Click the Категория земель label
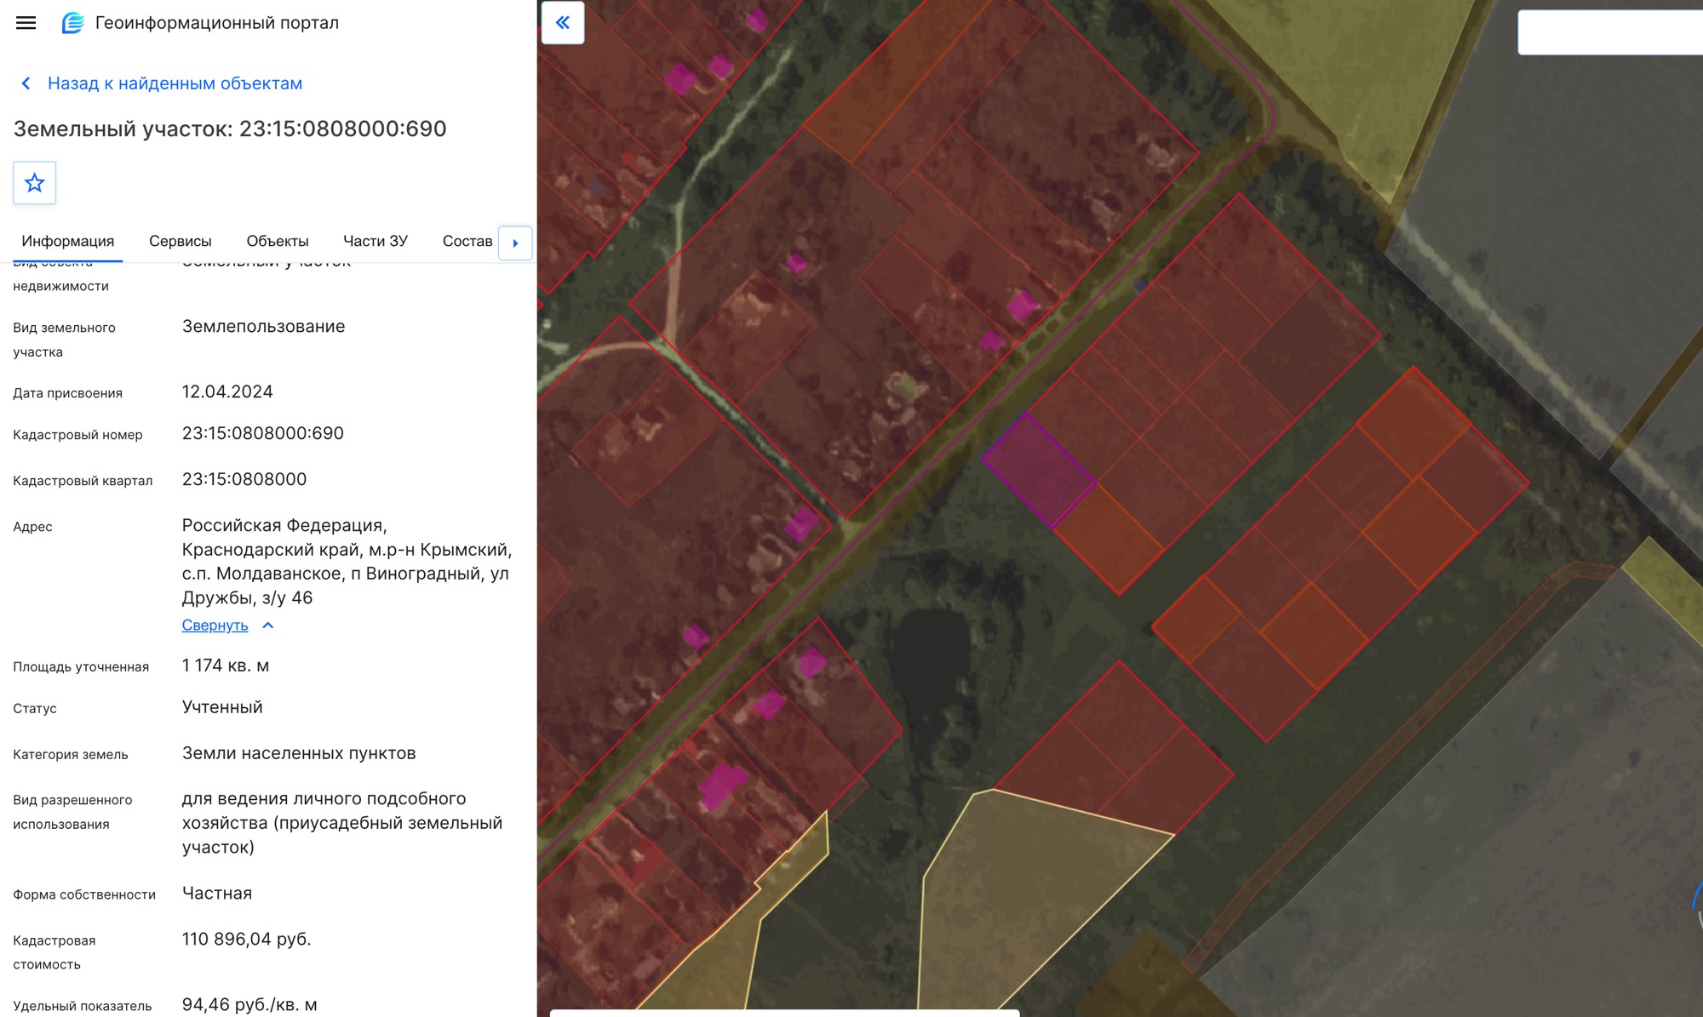Viewport: 1703px width, 1017px height. [x=71, y=755]
